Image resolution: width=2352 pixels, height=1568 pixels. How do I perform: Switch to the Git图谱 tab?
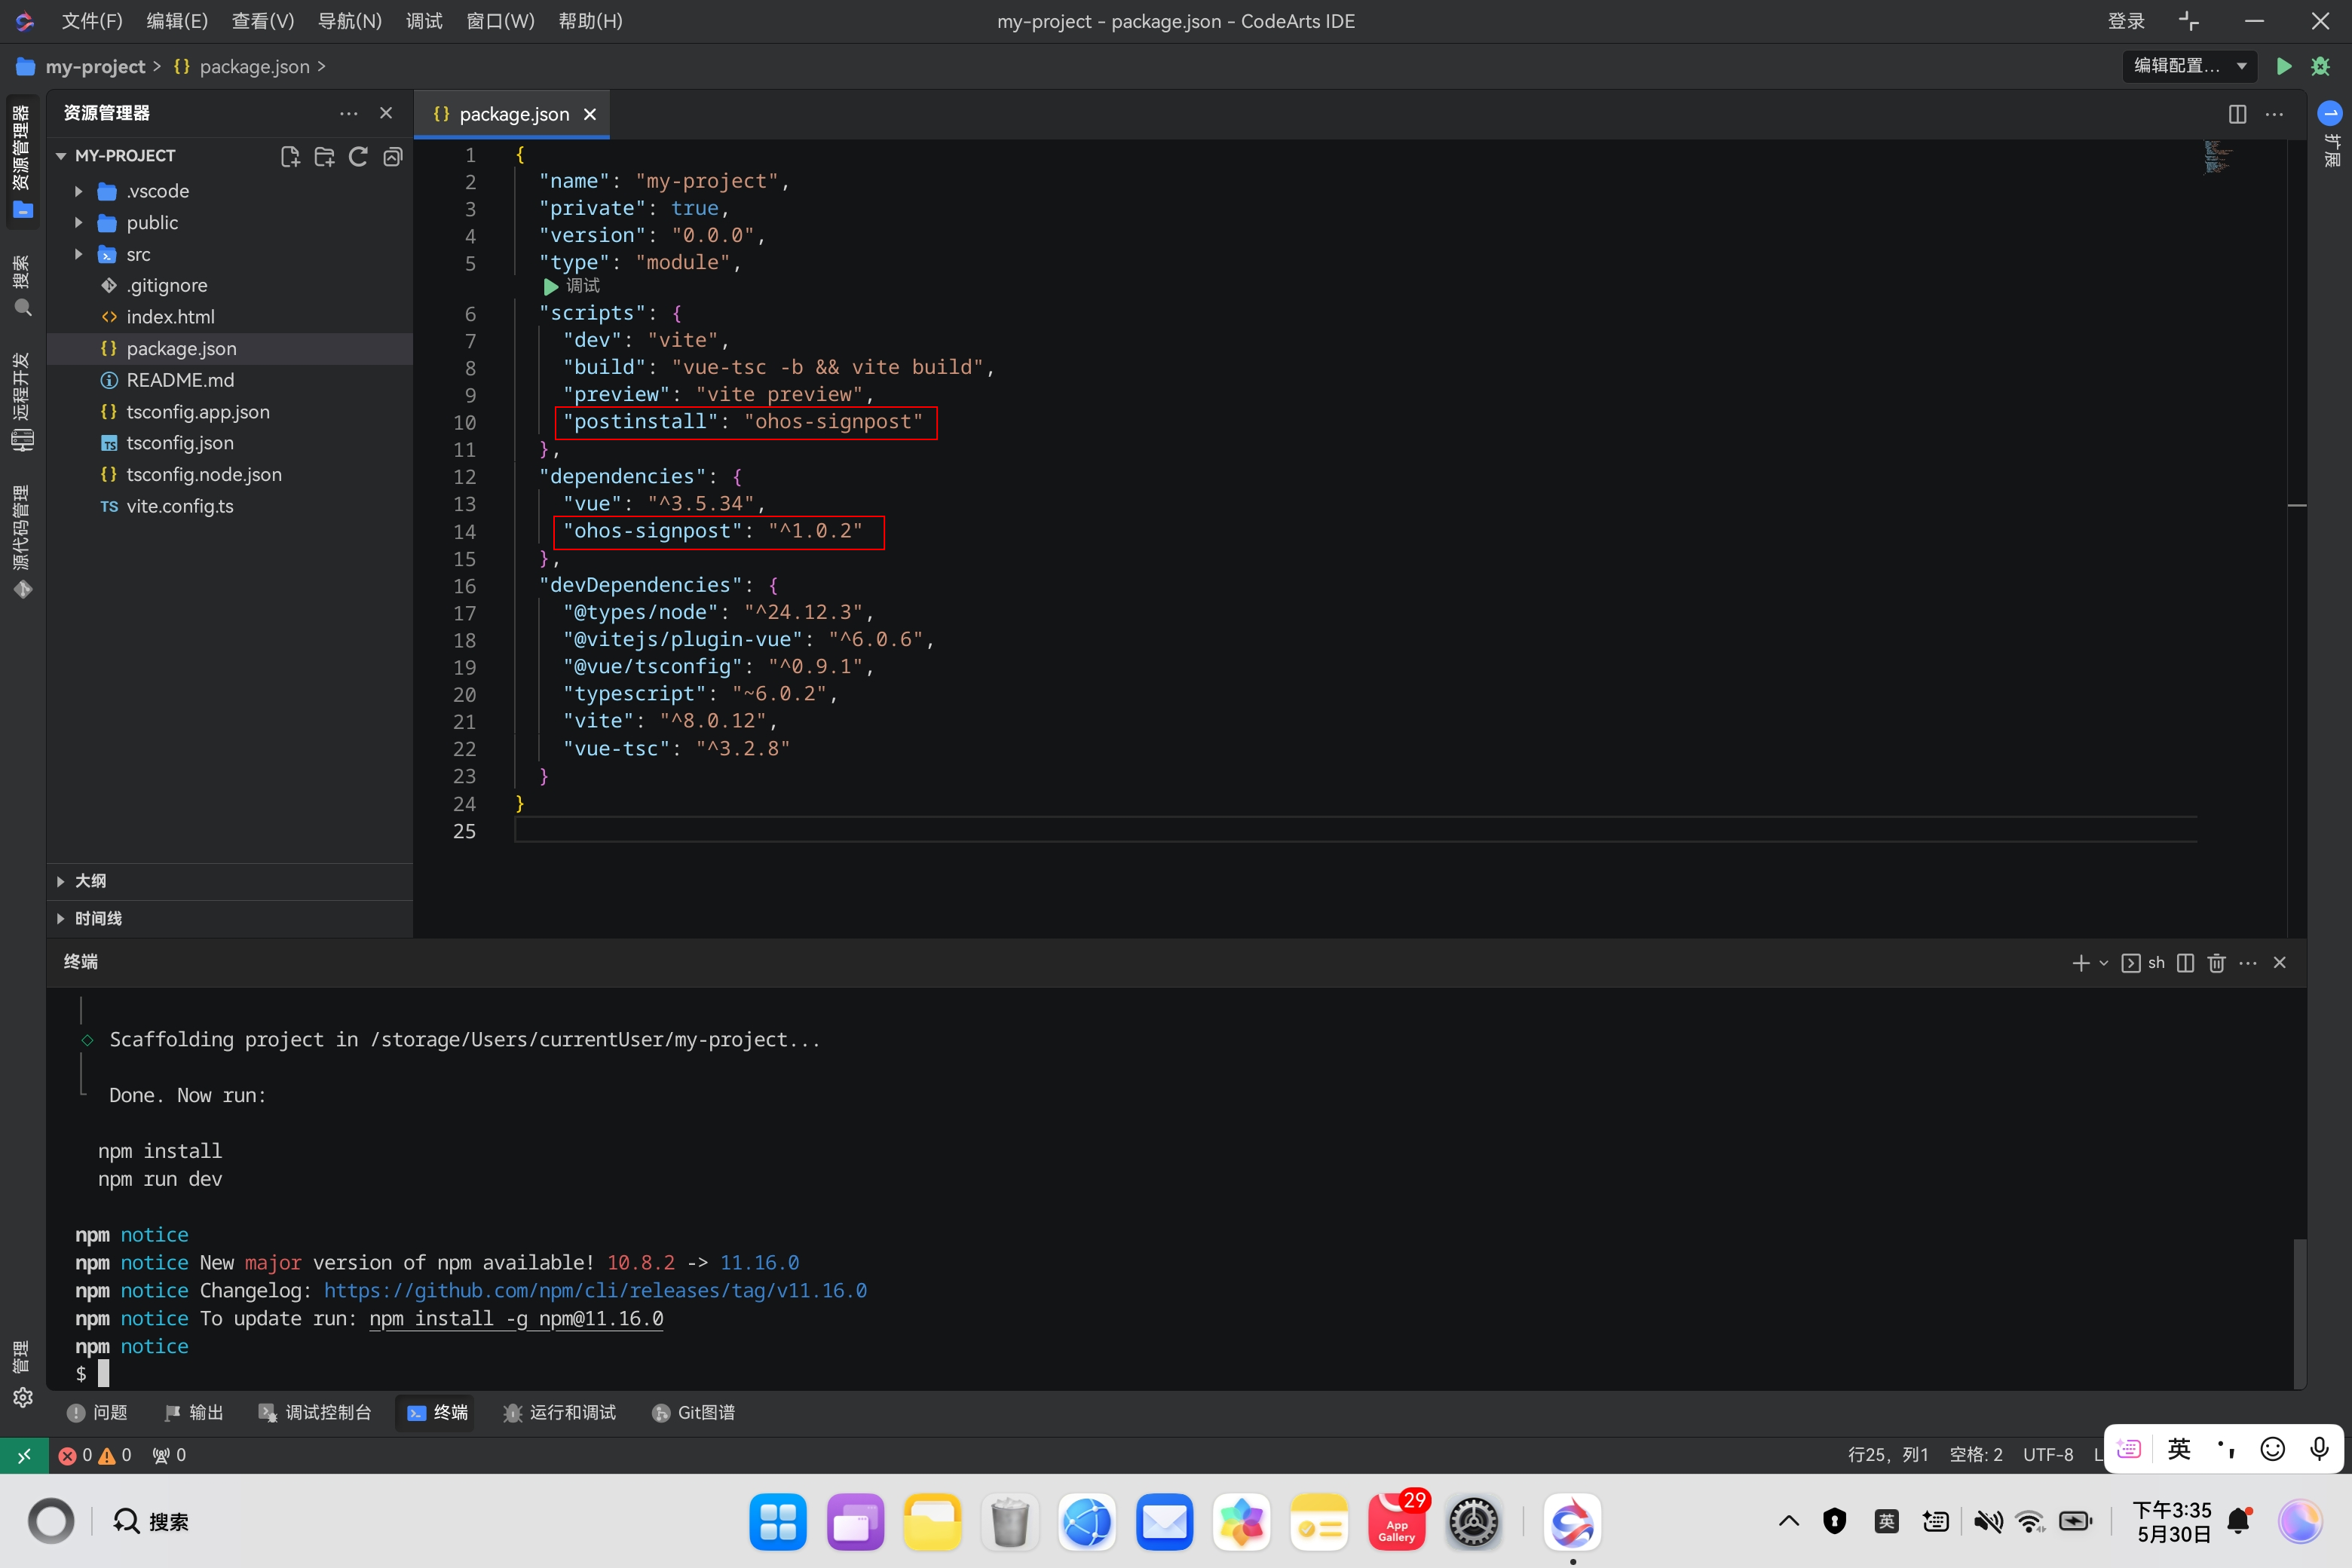point(693,1413)
